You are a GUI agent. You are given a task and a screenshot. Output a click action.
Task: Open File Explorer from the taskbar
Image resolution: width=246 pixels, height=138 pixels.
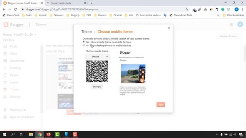tap(31, 135)
